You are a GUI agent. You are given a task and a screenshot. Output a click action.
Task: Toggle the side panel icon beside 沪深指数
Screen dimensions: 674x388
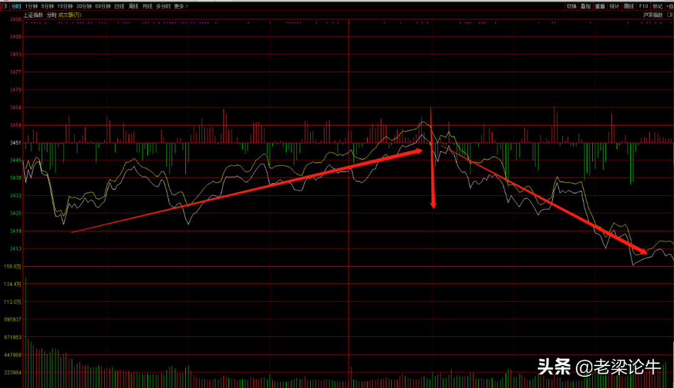coord(670,14)
